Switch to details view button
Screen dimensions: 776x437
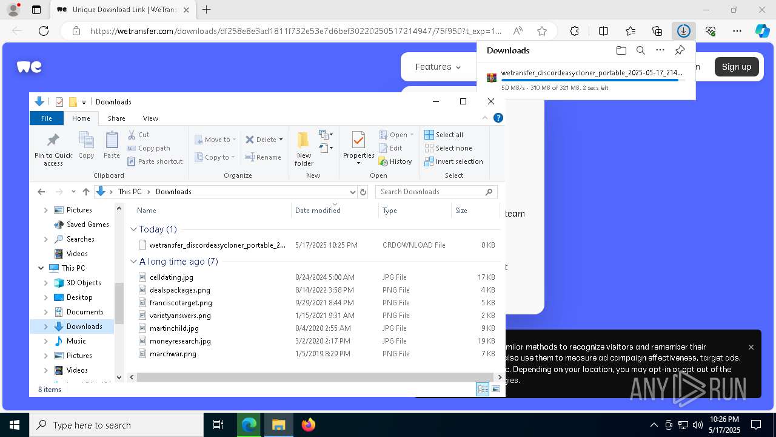(x=483, y=389)
